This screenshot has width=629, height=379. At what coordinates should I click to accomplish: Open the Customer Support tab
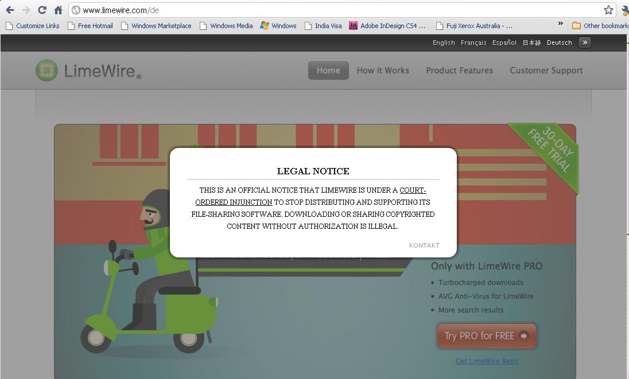click(x=546, y=71)
